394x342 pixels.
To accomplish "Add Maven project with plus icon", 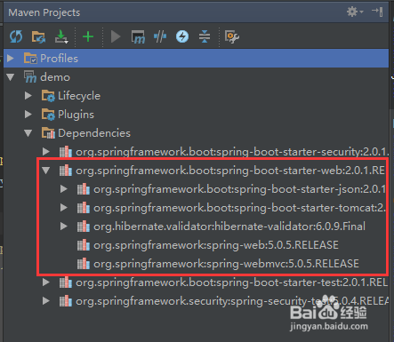I will coord(88,36).
